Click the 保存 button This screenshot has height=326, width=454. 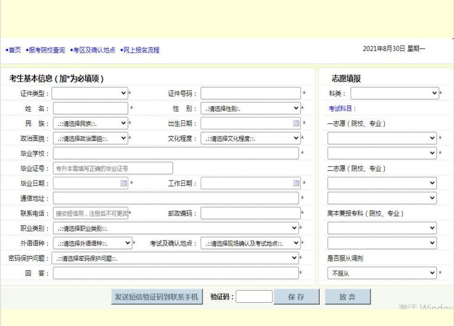[x=296, y=297]
